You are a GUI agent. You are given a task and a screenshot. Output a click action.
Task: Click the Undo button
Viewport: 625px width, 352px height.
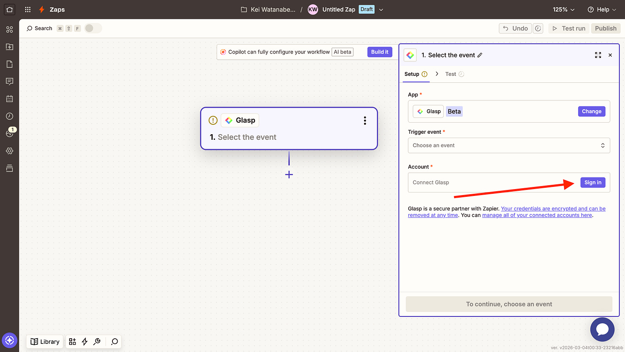tap(516, 28)
